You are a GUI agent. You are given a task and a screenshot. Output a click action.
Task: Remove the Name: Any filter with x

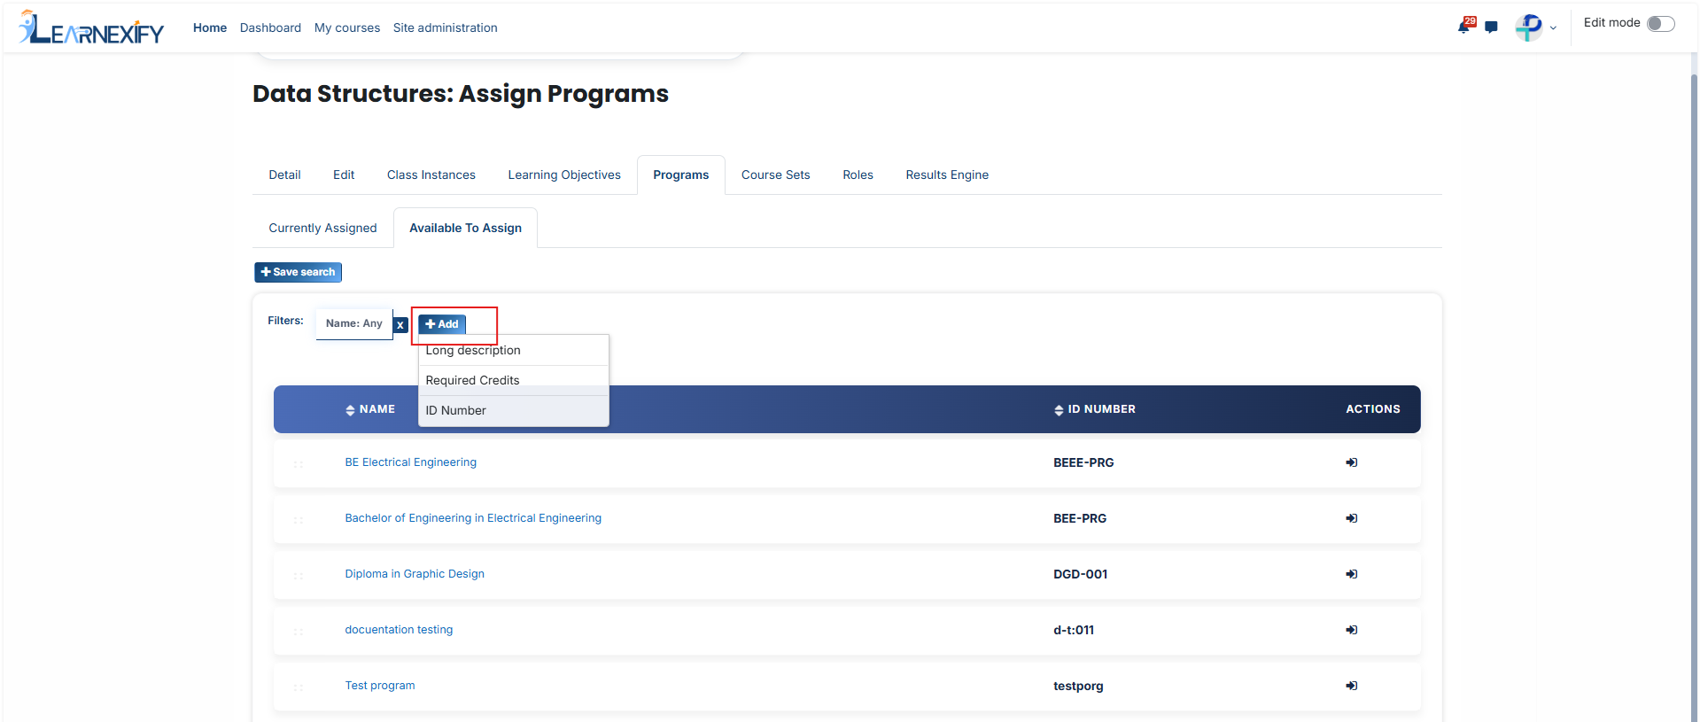tap(400, 325)
